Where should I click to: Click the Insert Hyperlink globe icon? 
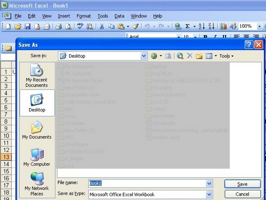[x=178, y=27]
